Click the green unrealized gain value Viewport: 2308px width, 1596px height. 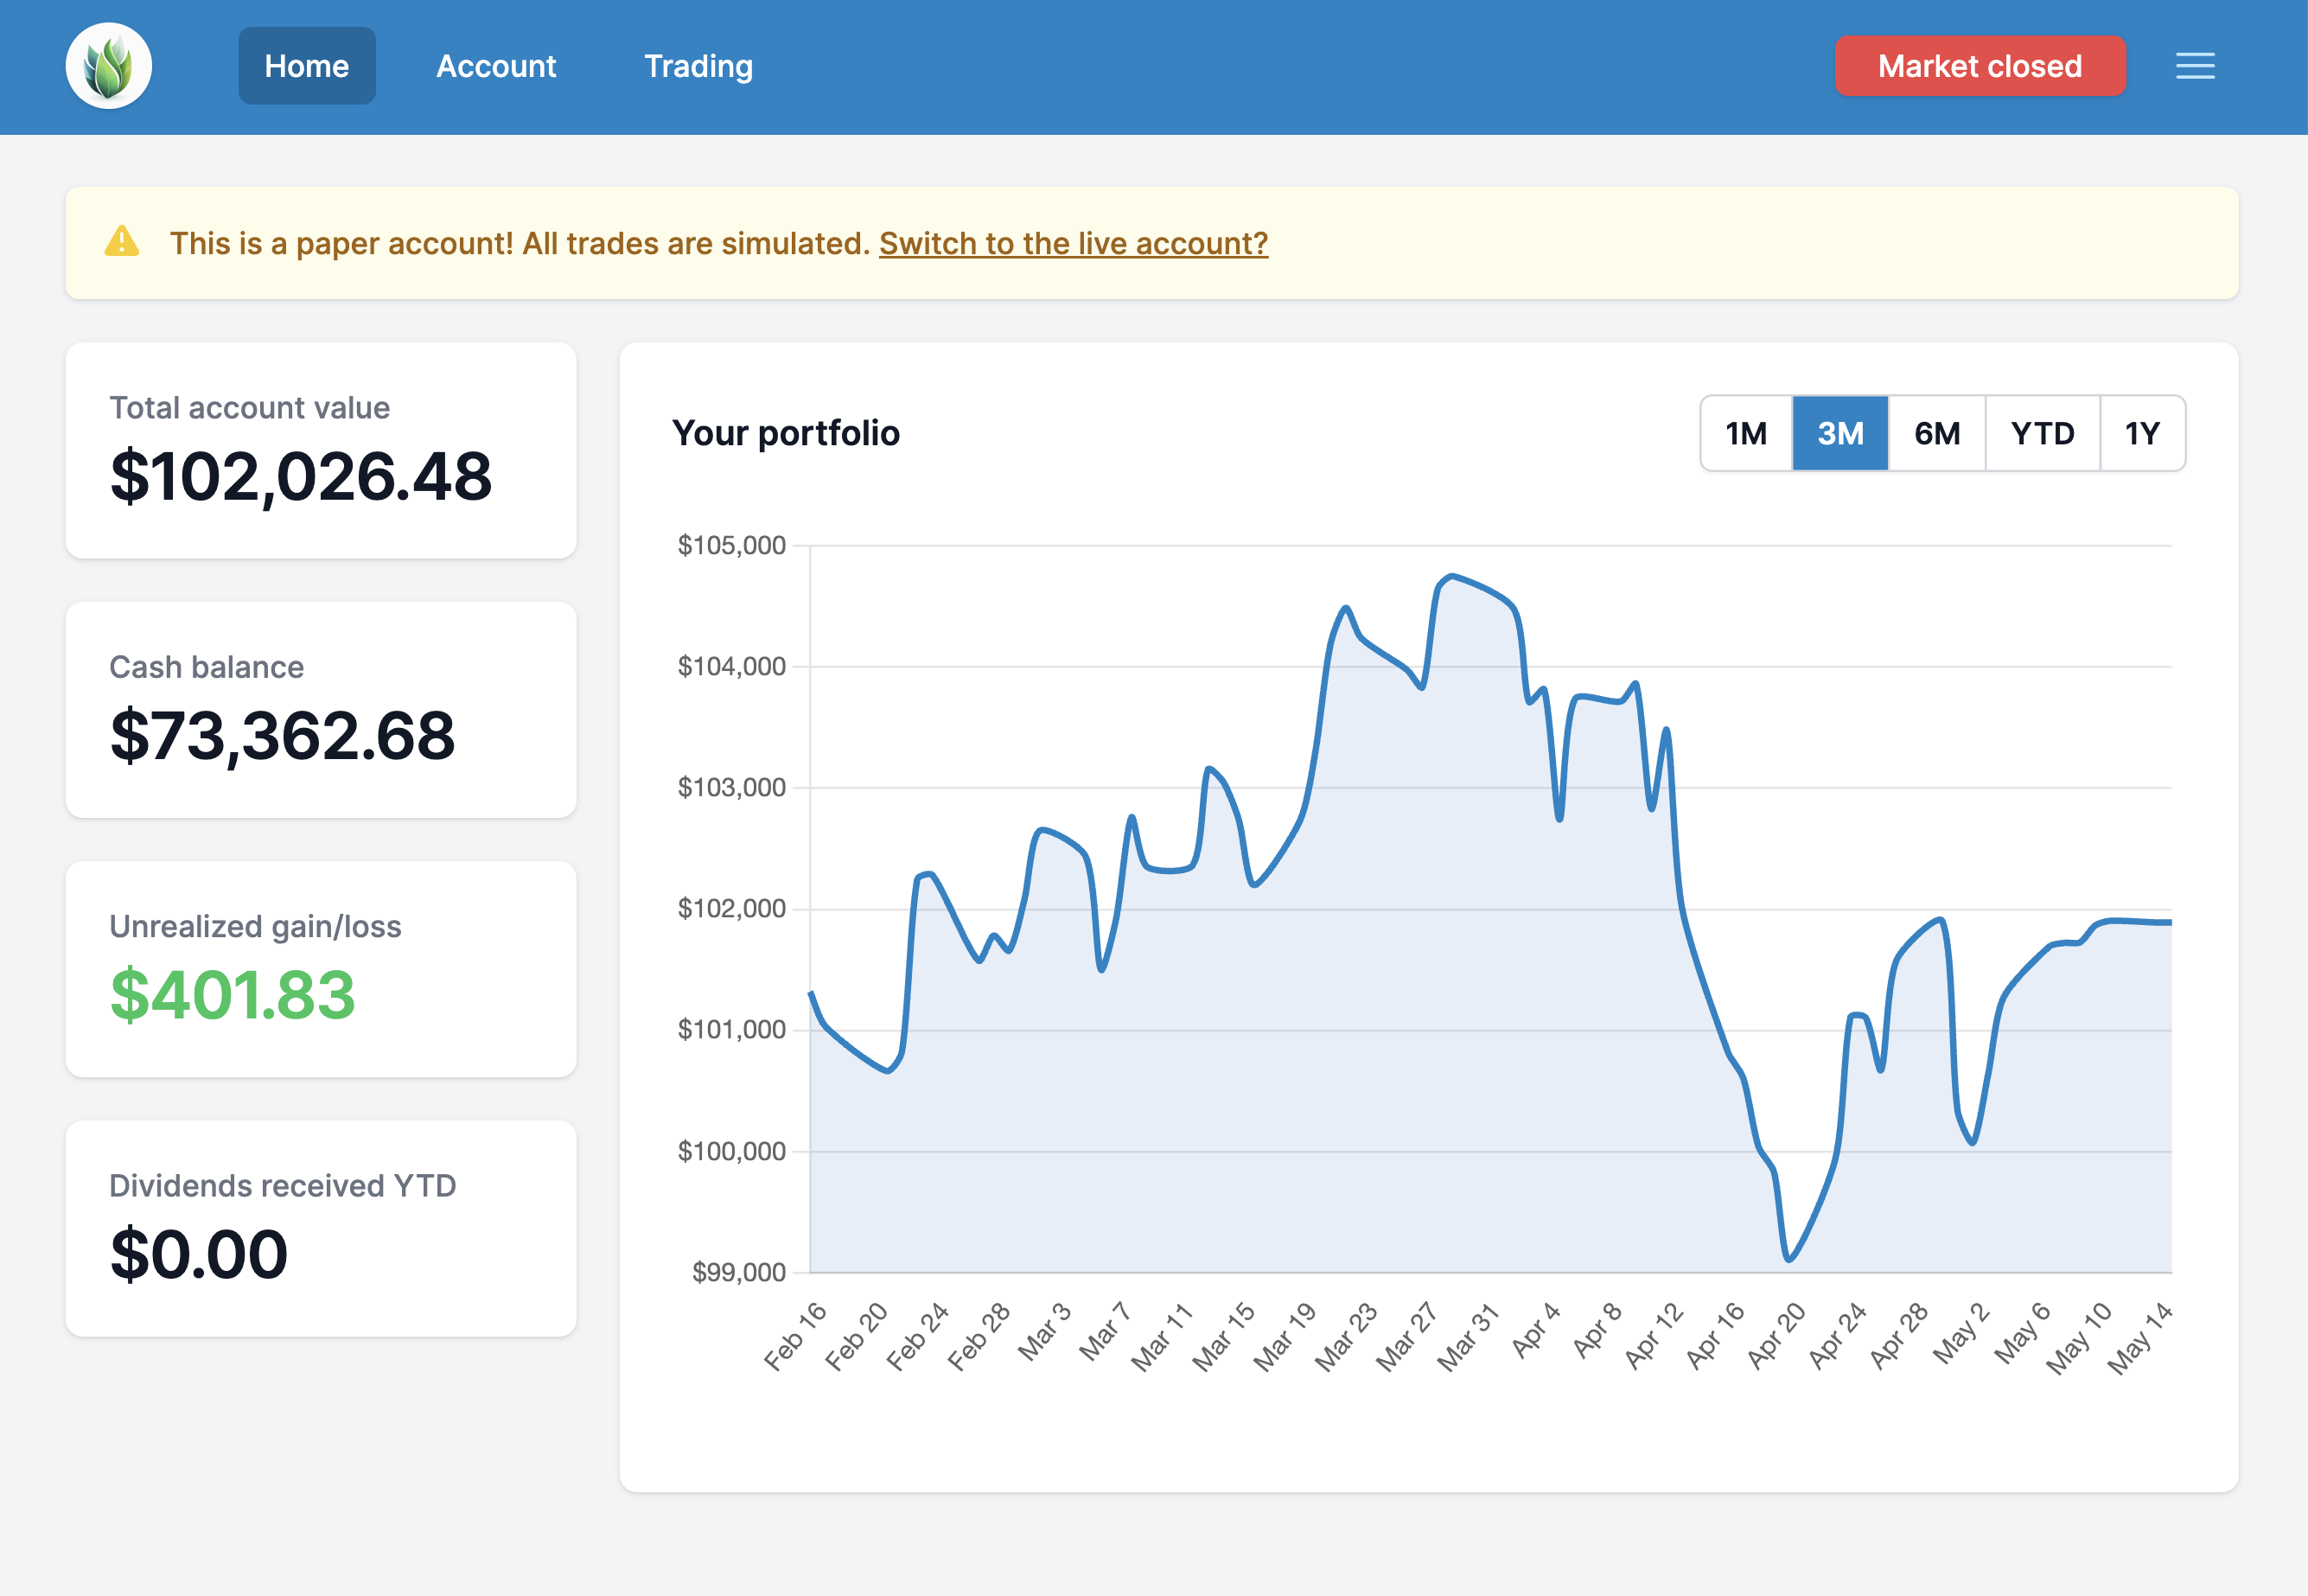tap(233, 995)
